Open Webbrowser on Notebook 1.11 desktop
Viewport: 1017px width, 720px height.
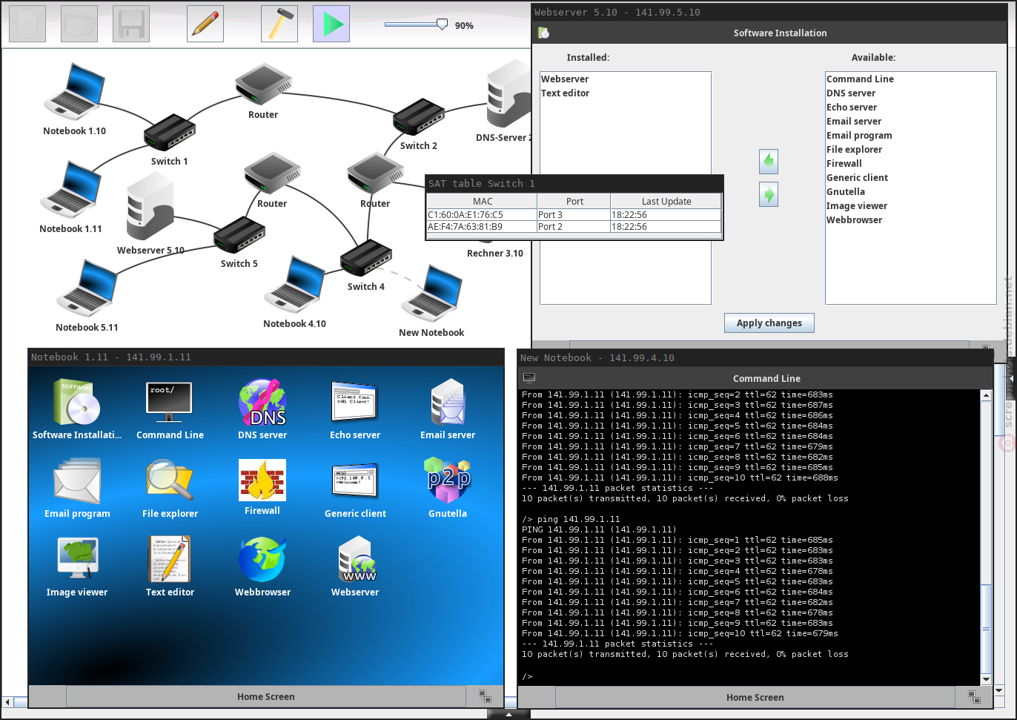(x=262, y=567)
